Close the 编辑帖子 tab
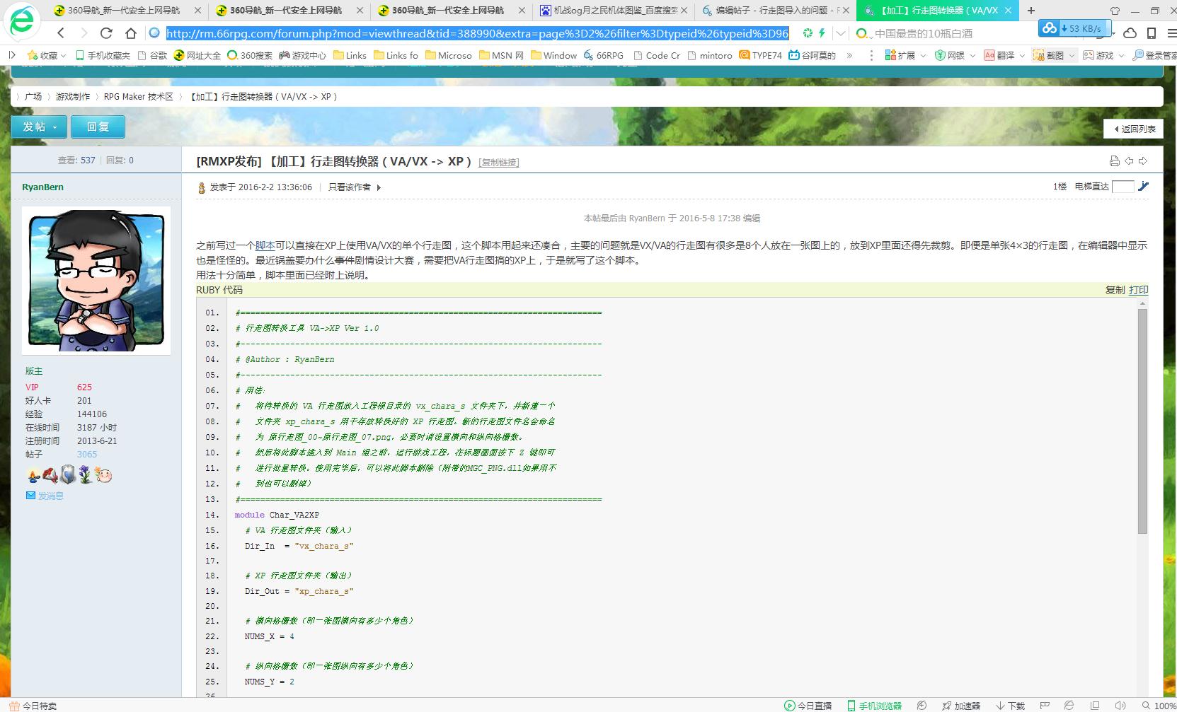 coord(845,11)
